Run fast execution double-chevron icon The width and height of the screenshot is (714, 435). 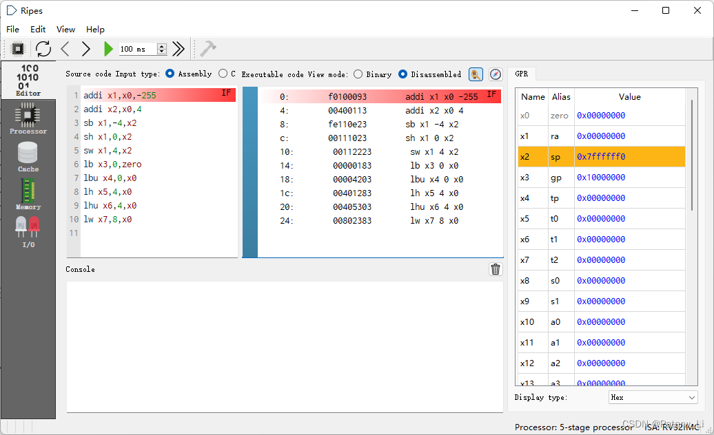178,49
